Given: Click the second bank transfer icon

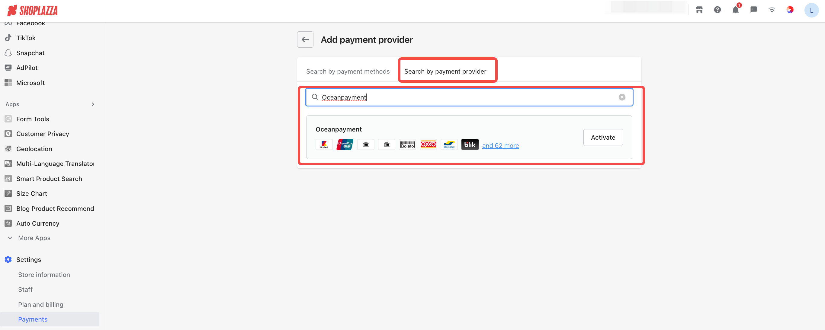Looking at the screenshot, I should pyautogui.click(x=387, y=144).
